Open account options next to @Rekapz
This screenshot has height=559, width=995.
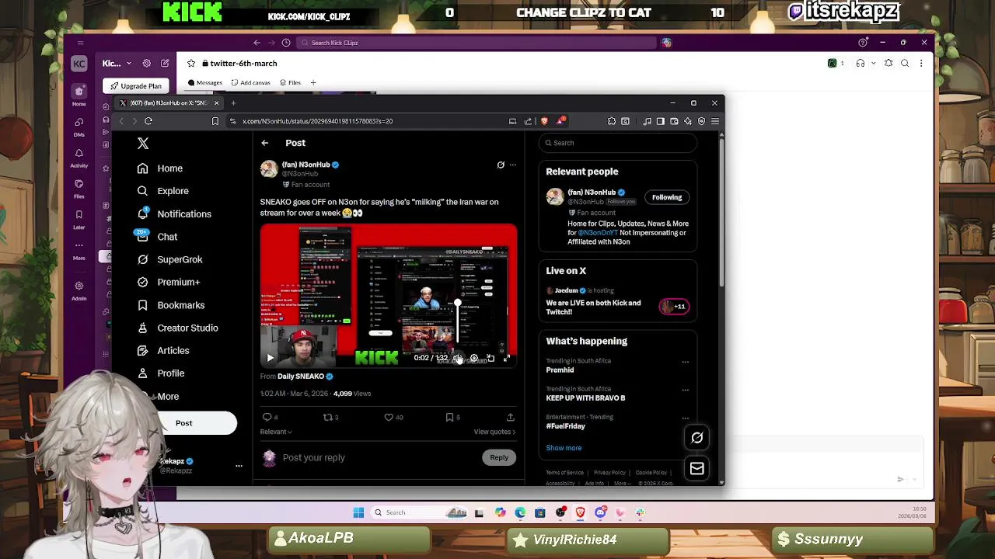tap(239, 466)
